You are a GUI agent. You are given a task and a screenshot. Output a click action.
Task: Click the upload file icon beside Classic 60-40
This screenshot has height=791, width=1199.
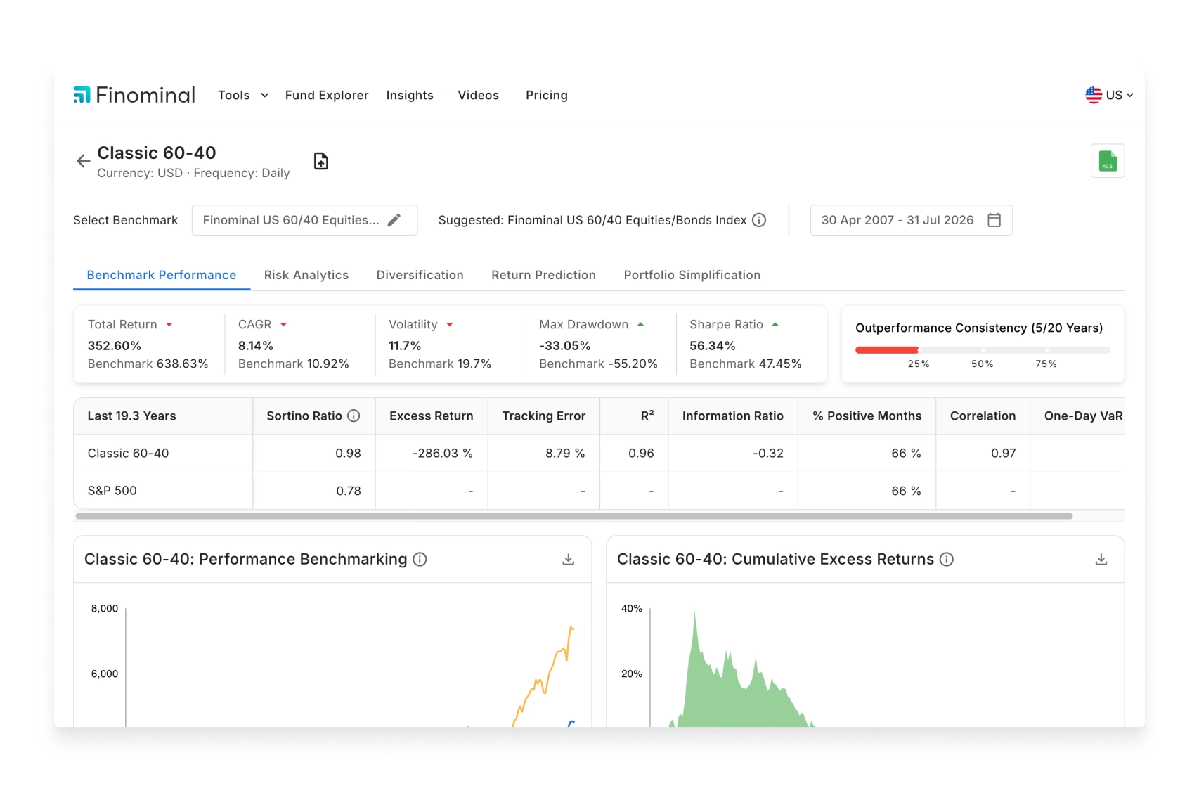(321, 161)
